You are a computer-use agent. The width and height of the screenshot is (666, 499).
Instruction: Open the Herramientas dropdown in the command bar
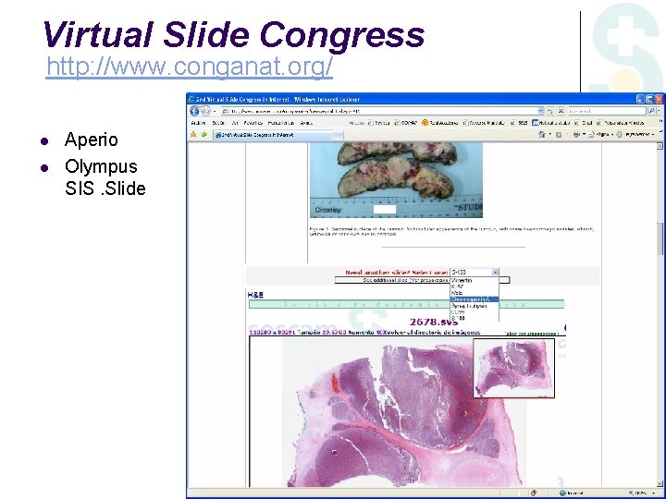coord(635,135)
